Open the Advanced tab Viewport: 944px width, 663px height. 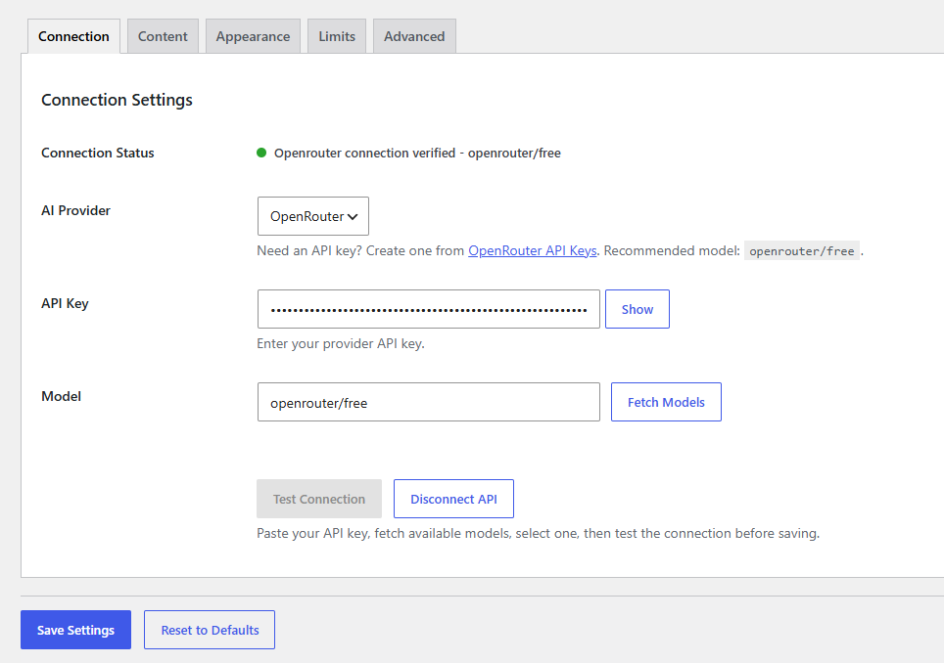click(x=414, y=36)
